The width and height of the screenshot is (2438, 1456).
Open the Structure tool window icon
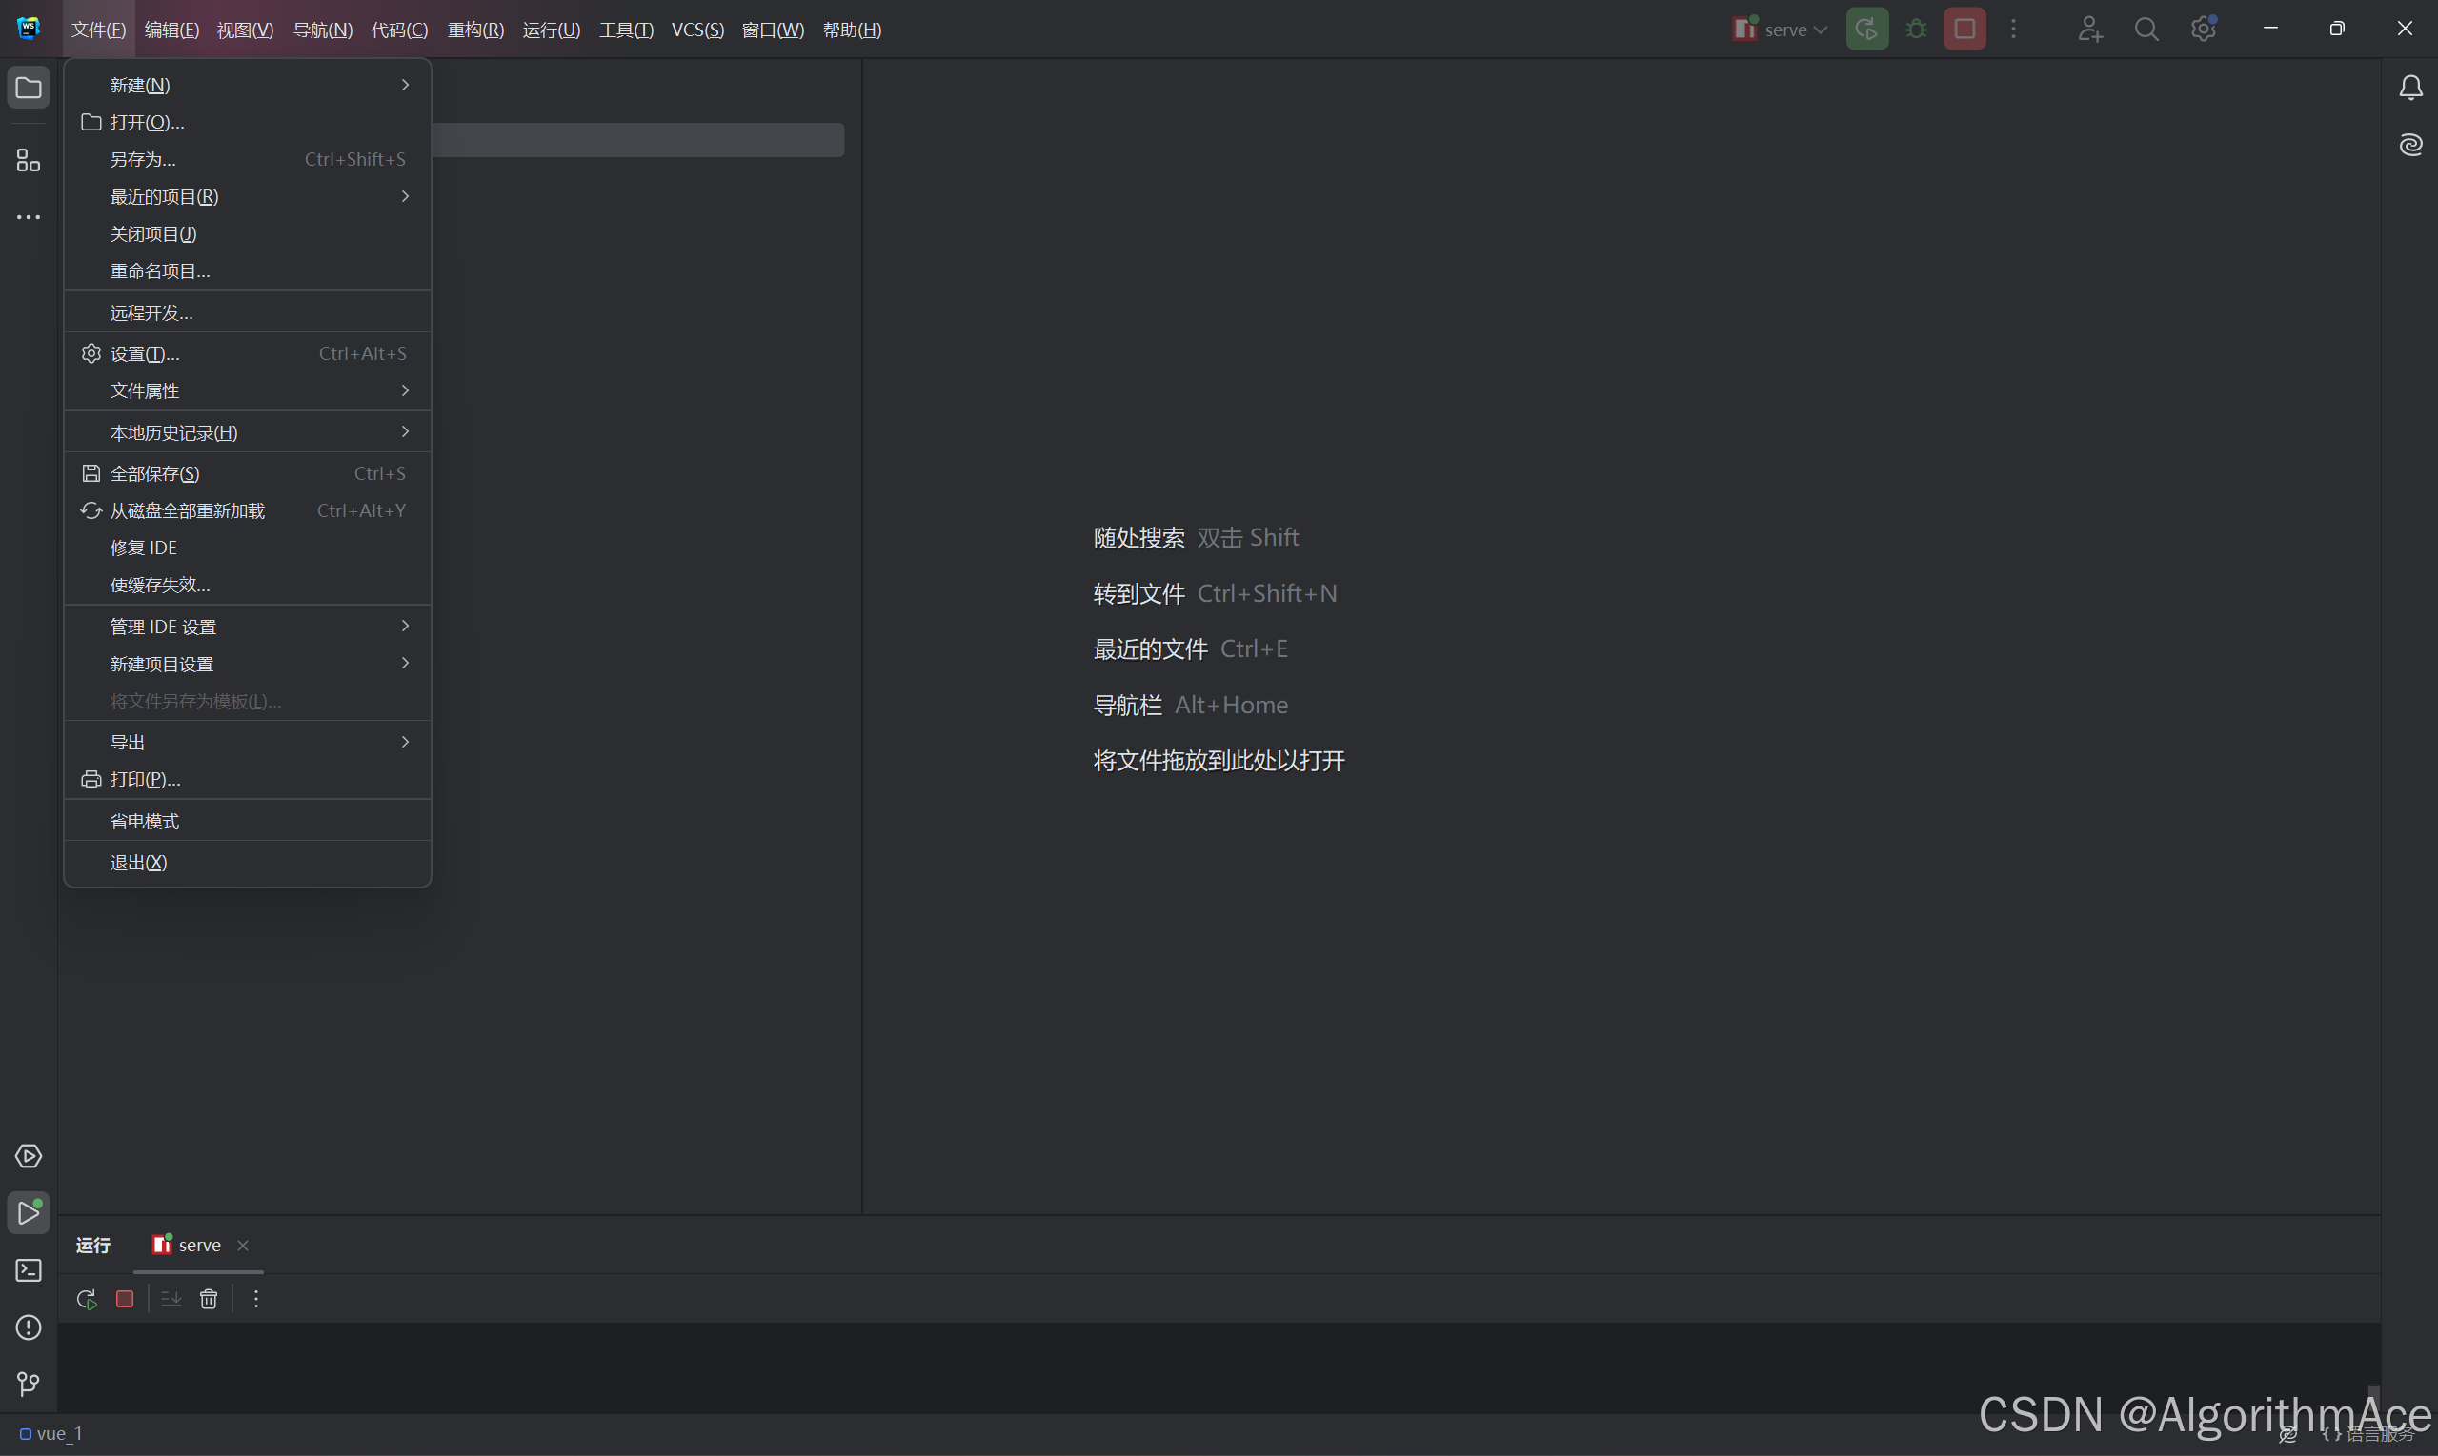tap(29, 160)
